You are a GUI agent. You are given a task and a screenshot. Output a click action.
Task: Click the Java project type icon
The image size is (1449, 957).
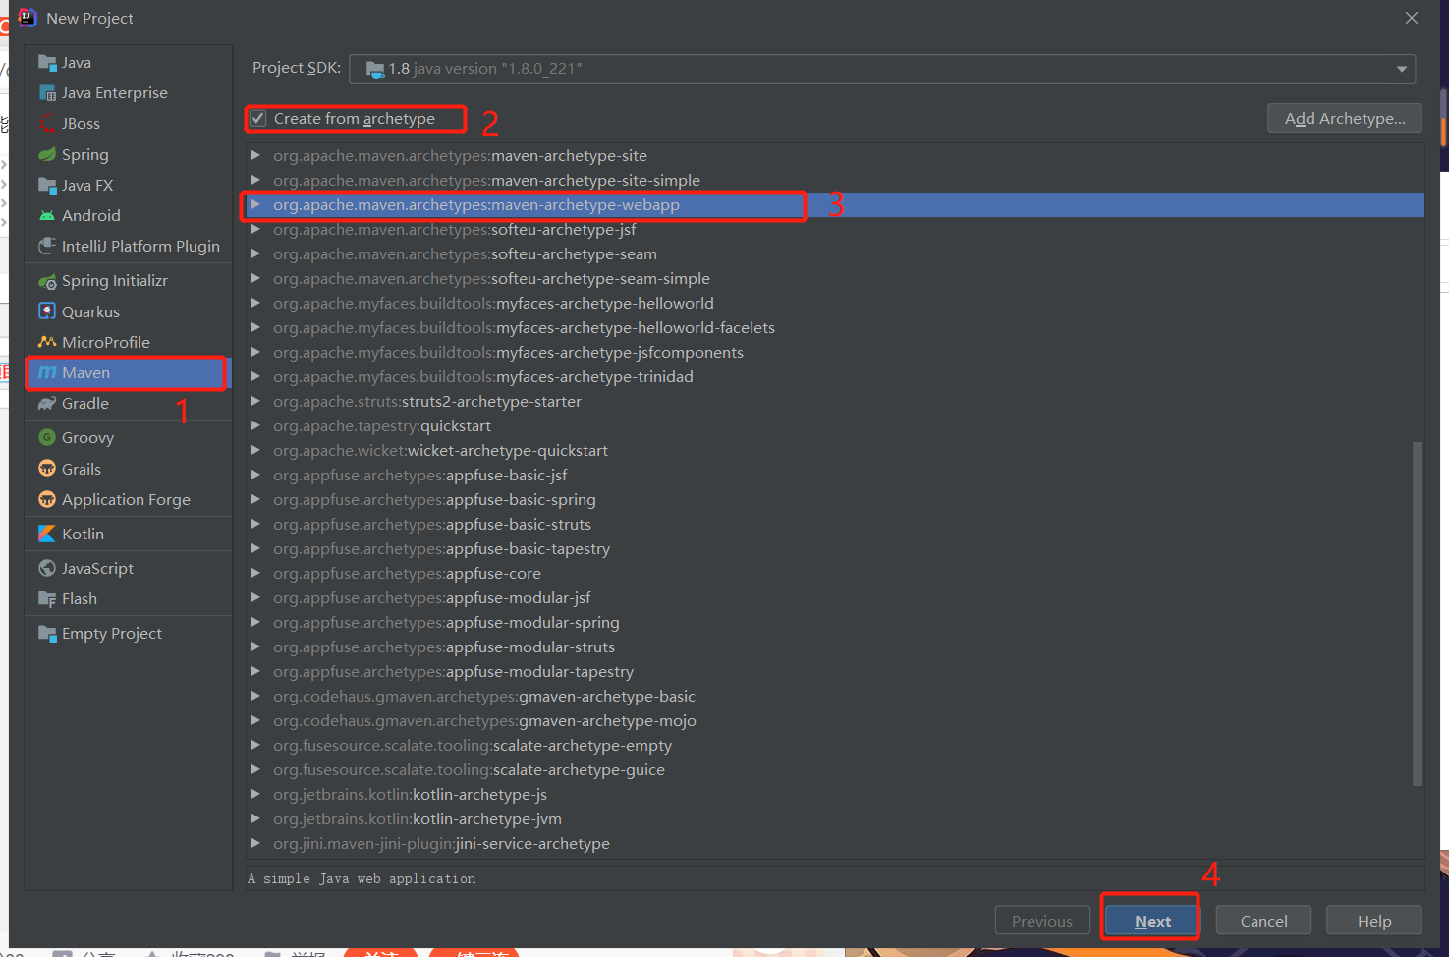pyautogui.click(x=46, y=63)
